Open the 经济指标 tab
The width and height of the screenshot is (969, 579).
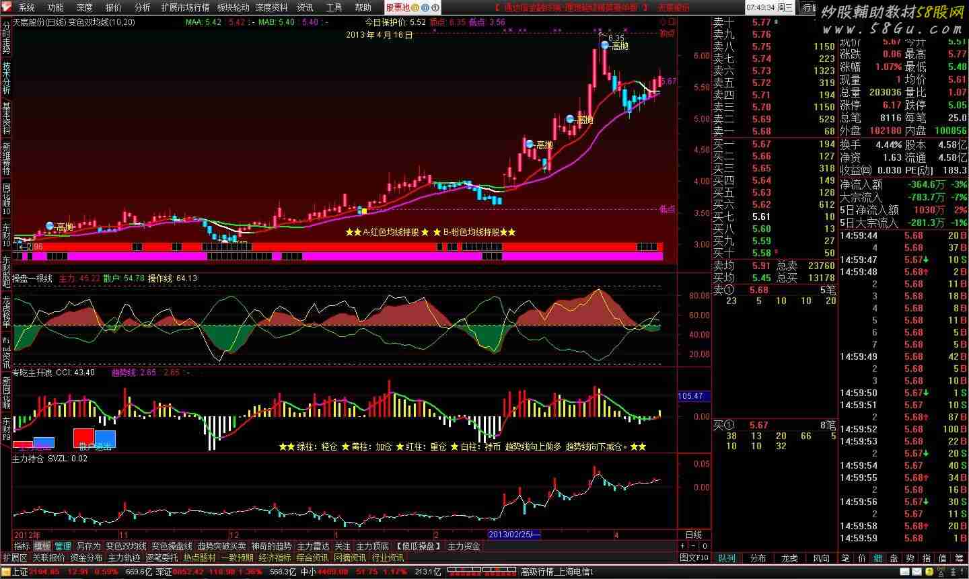point(275,557)
